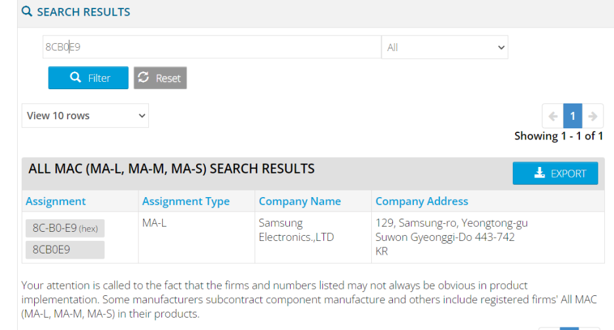Sort by Assignment Type column header
614x330 pixels.
click(186, 202)
